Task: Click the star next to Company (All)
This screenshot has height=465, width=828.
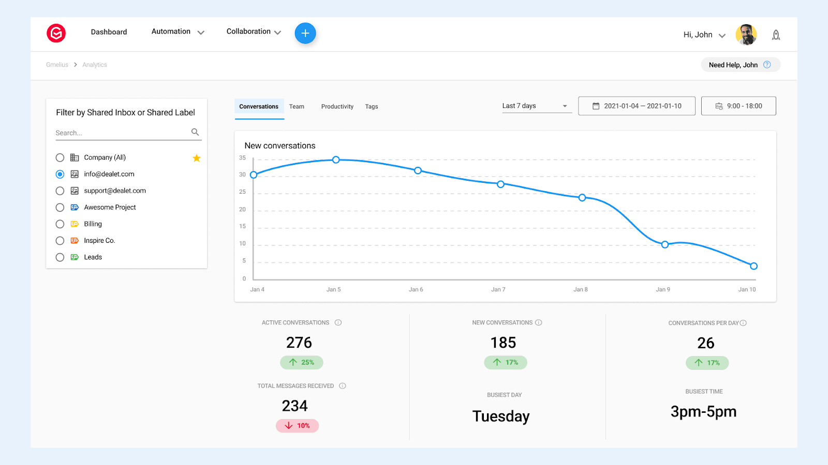Action: pos(197,158)
